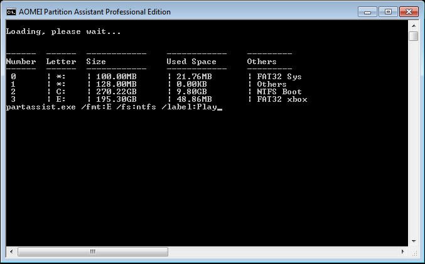This screenshot has height=264, width=425.
Task: Click the 'Number' column header
Action: (21, 62)
